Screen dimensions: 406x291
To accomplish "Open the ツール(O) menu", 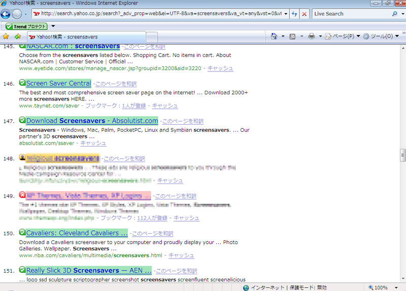I will pyautogui.click(x=381, y=36).
